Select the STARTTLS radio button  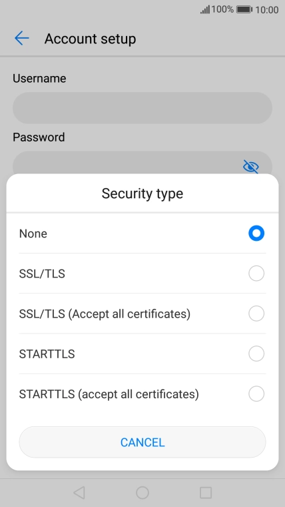pos(256,354)
